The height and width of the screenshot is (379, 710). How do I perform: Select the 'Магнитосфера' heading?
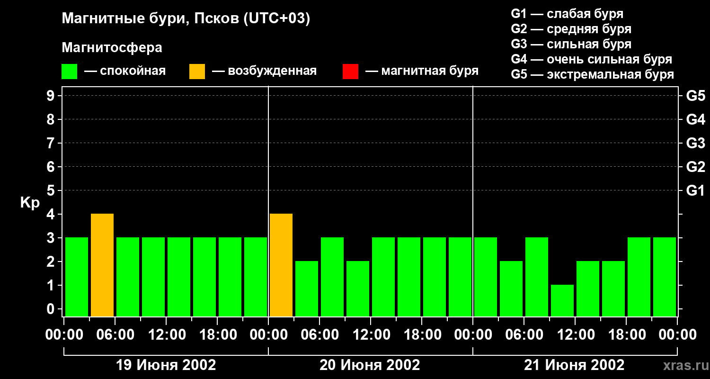[112, 48]
